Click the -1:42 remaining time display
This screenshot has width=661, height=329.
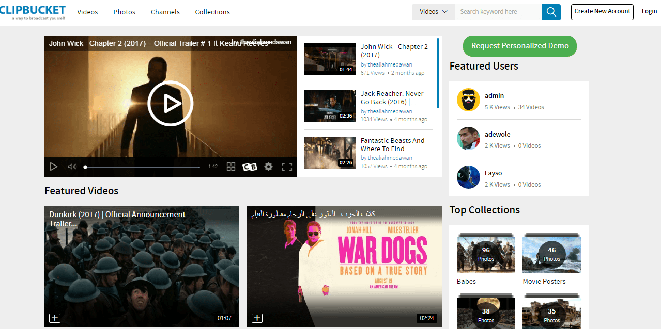pos(212,167)
